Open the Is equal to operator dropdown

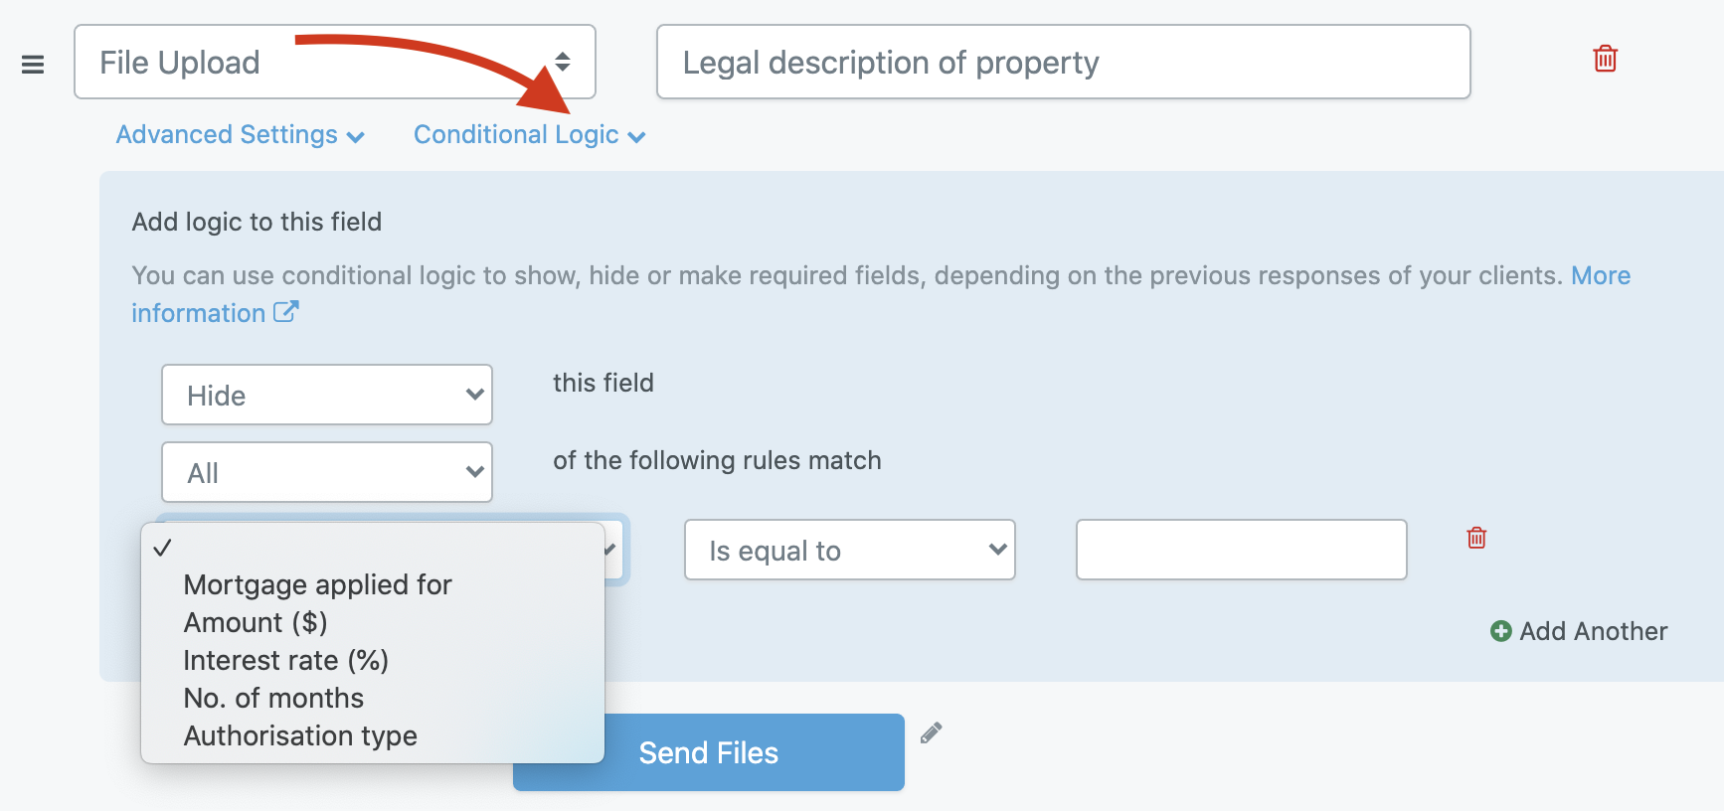click(850, 550)
